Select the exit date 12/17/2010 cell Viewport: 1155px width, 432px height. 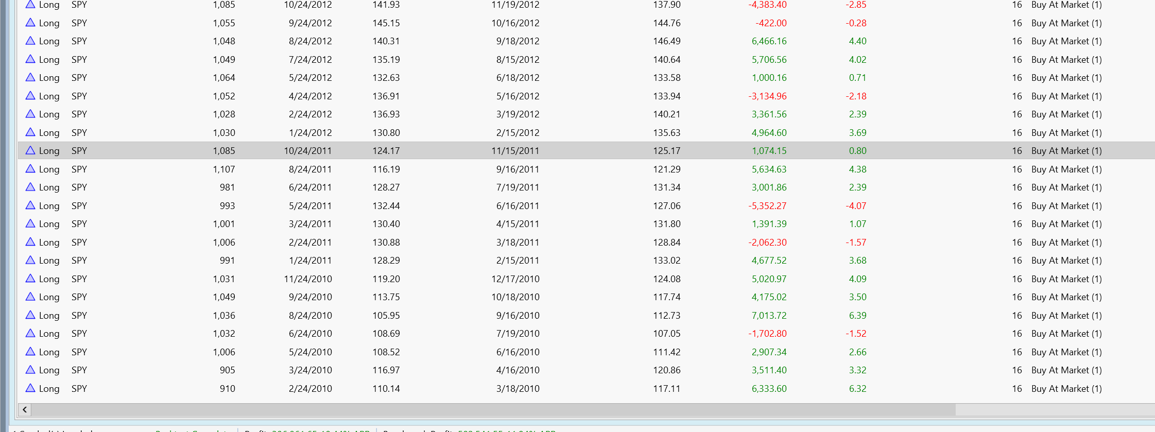tap(515, 279)
